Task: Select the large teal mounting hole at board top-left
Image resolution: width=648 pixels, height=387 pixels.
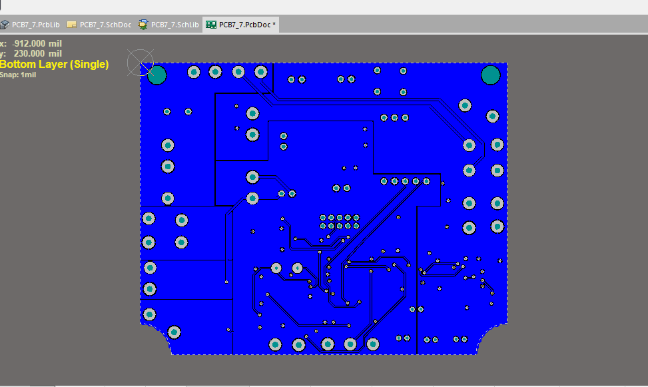Action: [157, 75]
